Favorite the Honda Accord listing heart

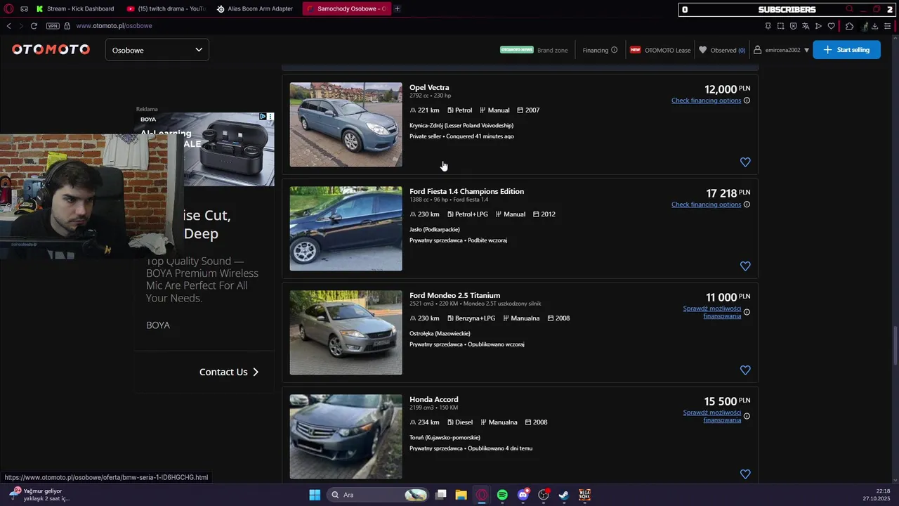click(745, 474)
